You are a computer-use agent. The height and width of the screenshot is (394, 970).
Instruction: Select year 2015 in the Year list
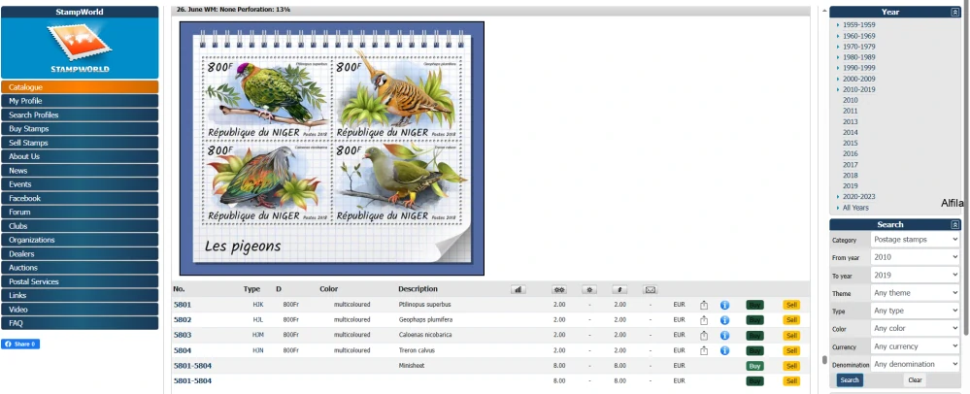[x=850, y=143]
